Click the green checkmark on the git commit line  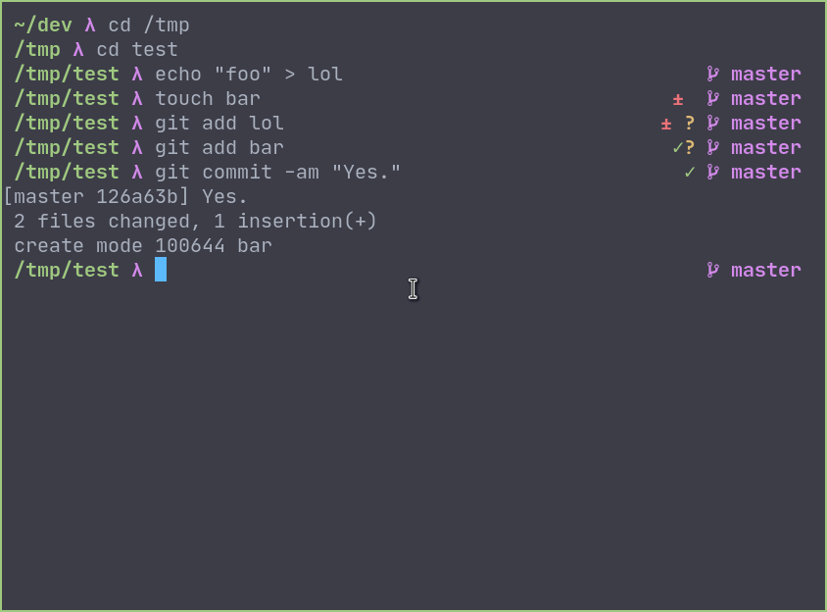[x=690, y=173]
